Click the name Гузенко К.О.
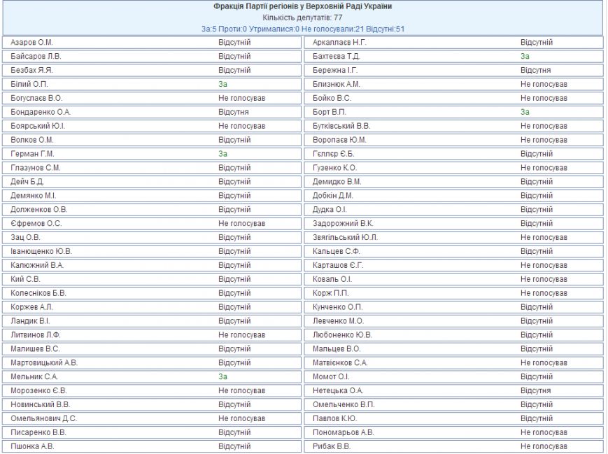Screen dimensions: 608x454 pyautogui.click(x=335, y=168)
